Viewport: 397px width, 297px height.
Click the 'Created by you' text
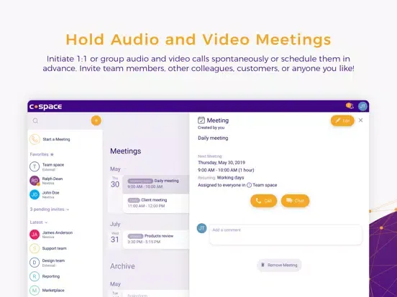click(211, 128)
